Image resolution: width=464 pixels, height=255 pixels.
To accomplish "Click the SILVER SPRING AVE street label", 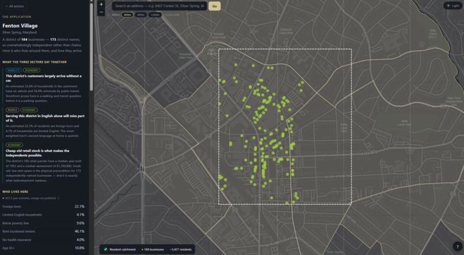I will [339, 177].
